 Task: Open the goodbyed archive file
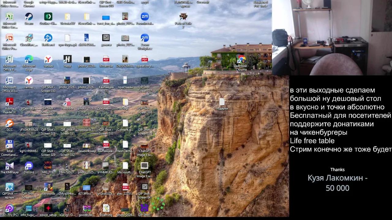pos(87,211)
